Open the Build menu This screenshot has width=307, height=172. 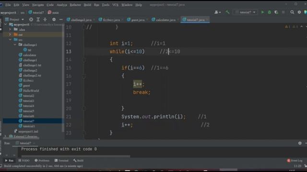[x=87, y=5]
